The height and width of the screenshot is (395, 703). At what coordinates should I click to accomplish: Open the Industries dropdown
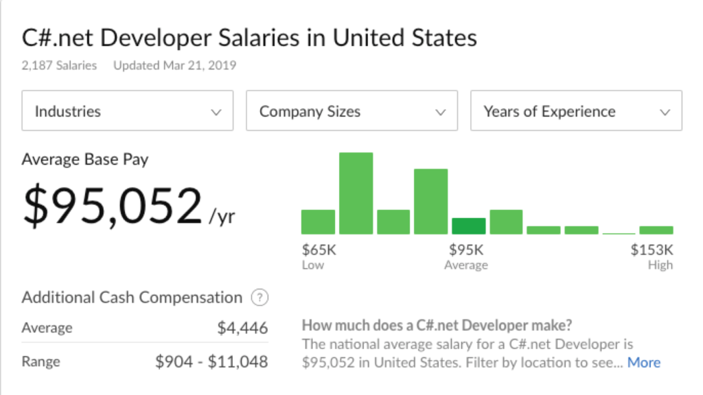(128, 111)
